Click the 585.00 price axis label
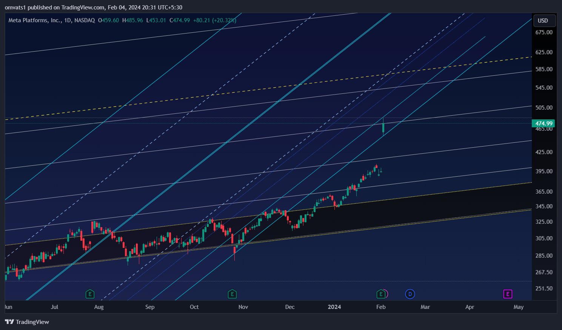This screenshot has height=330, width=562. pos(544,69)
